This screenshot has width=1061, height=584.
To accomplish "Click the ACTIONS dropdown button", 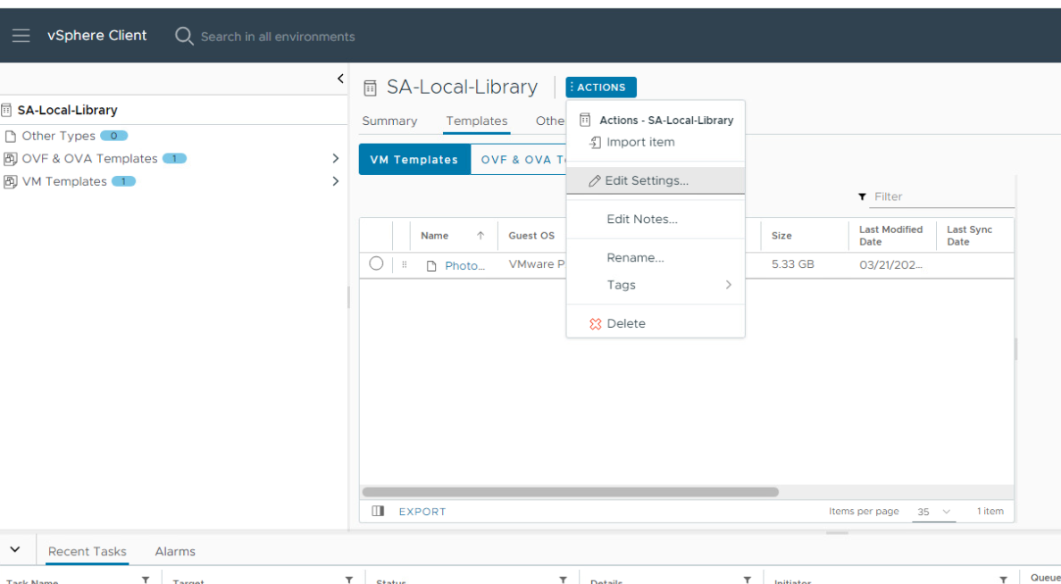I will point(601,88).
